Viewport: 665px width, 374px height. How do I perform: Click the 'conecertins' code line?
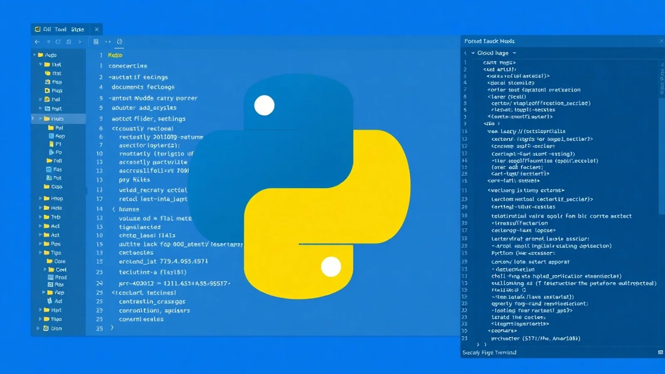tap(128, 66)
